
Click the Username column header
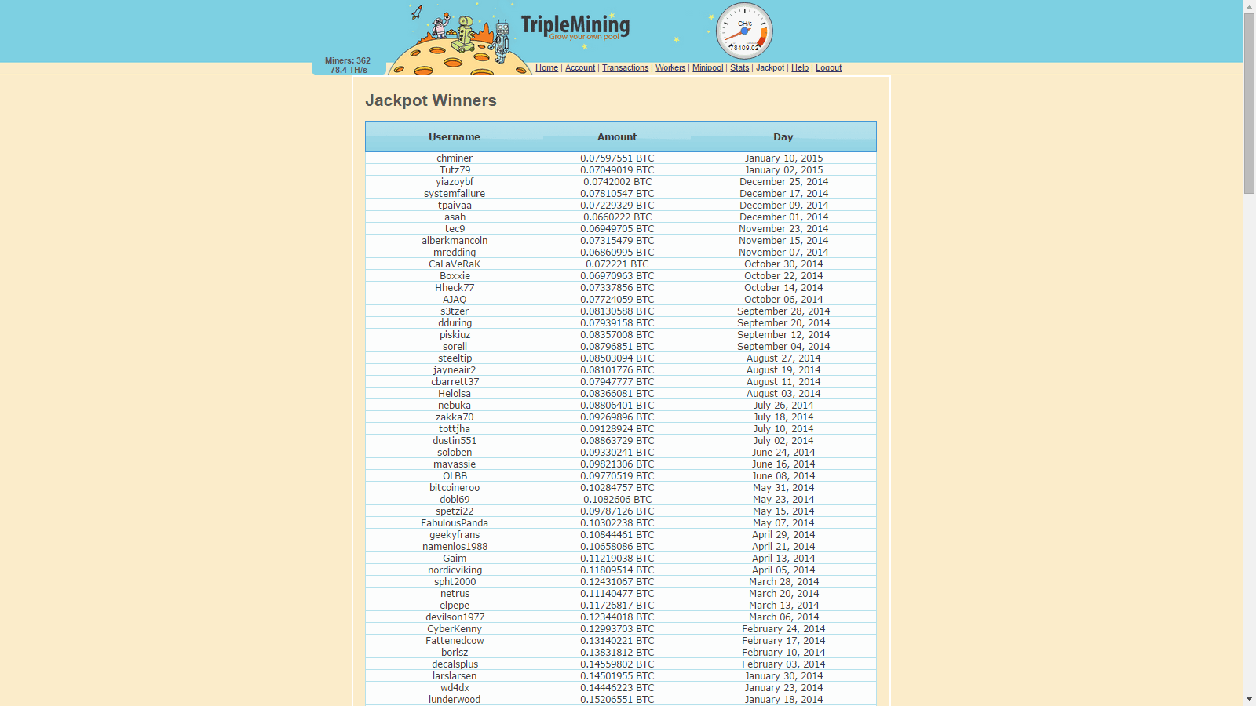pyautogui.click(x=455, y=137)
